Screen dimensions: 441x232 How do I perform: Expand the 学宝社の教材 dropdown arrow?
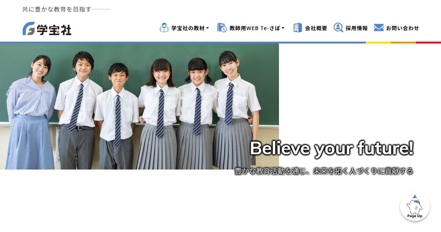pyautogui.click(x=207, y=28)
